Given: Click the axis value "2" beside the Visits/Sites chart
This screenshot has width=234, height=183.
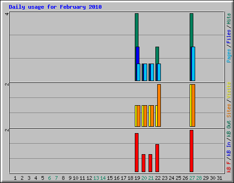Looking at the screenshot, I should (x=7, y=84).
